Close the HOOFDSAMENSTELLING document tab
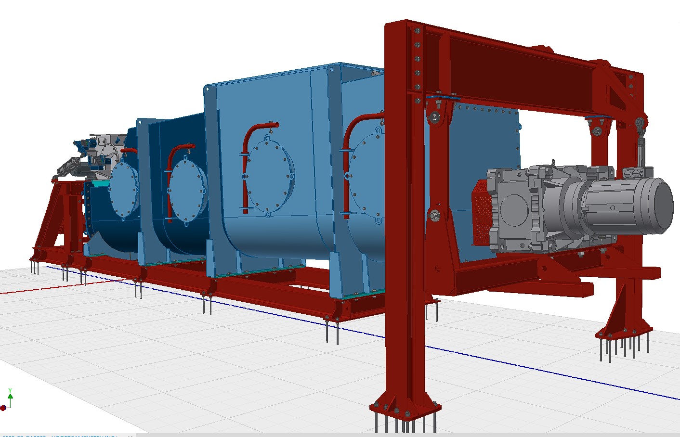680x437 pixels. click(130, 436)
